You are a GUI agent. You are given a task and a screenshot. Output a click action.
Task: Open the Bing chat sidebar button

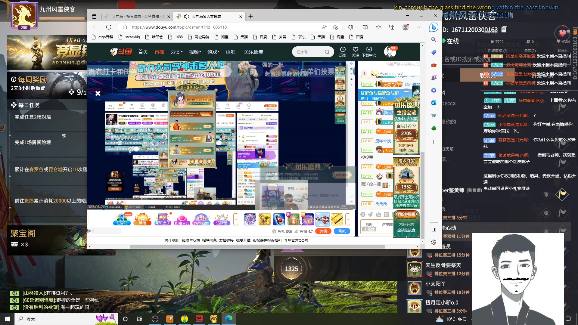coord(433,27)
